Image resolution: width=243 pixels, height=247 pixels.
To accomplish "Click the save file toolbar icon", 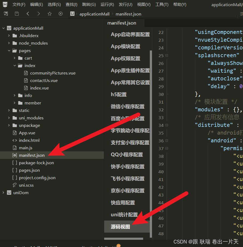I will (17, 14).
